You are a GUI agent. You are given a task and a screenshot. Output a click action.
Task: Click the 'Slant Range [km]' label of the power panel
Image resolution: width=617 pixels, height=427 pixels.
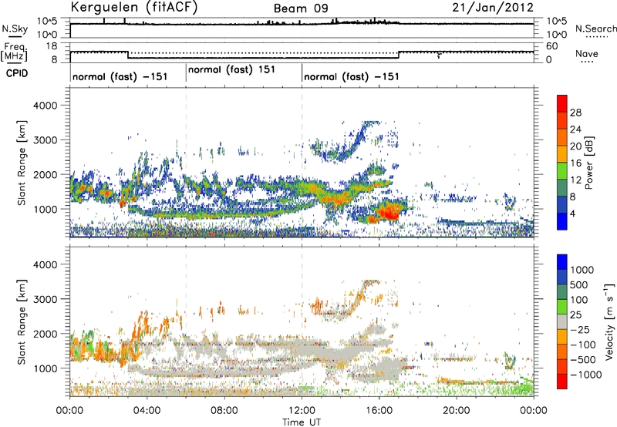[22, 163]
